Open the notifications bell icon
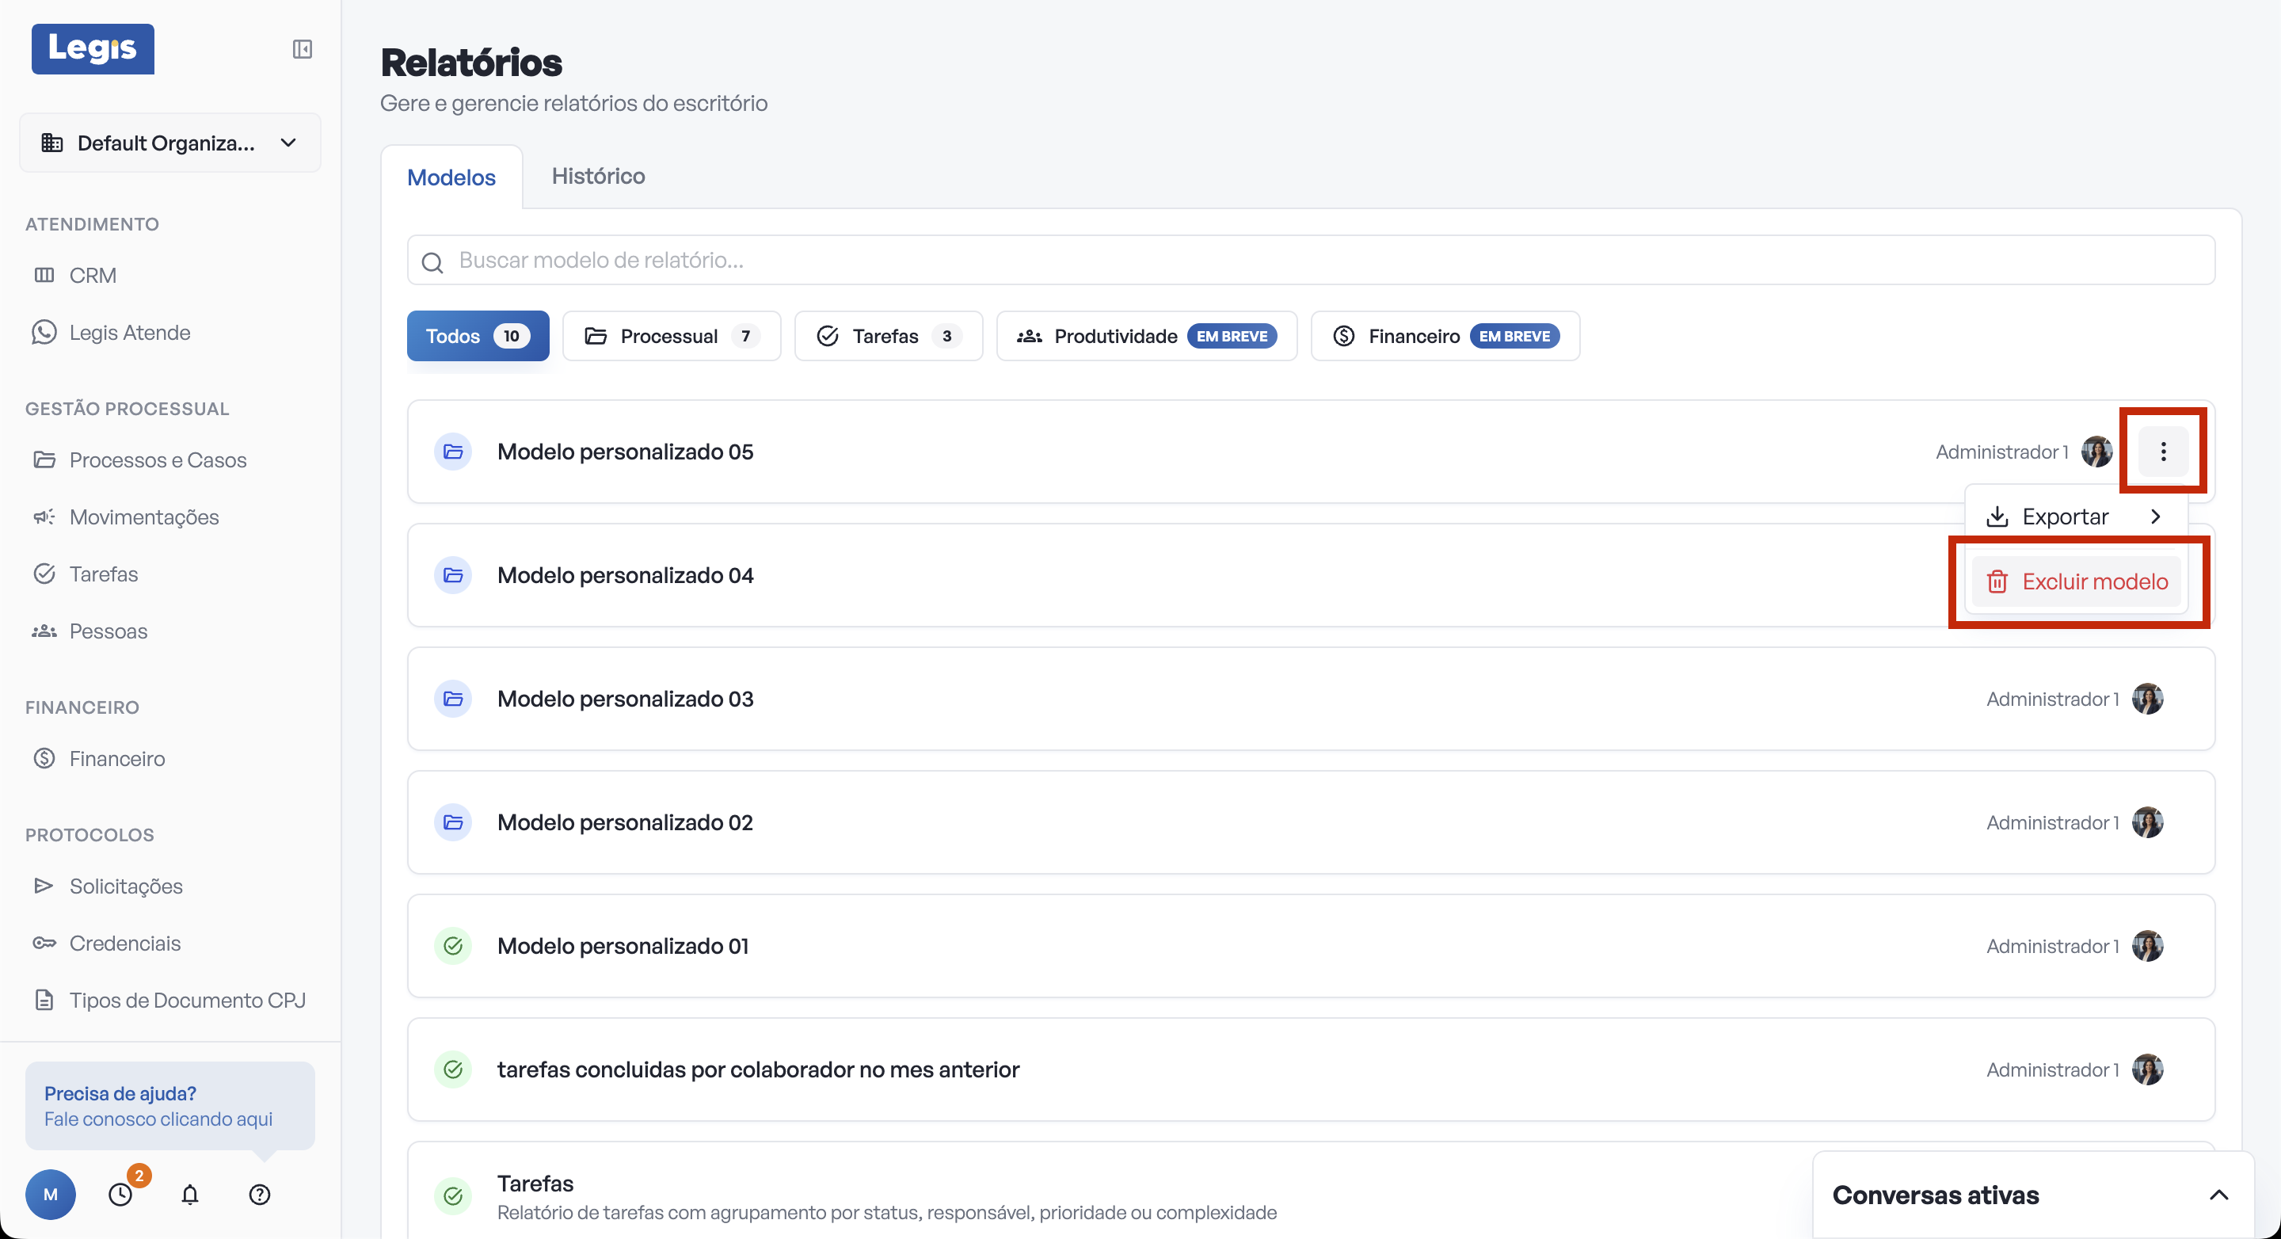The image size is (2281, 1239). coord(189,1195)
